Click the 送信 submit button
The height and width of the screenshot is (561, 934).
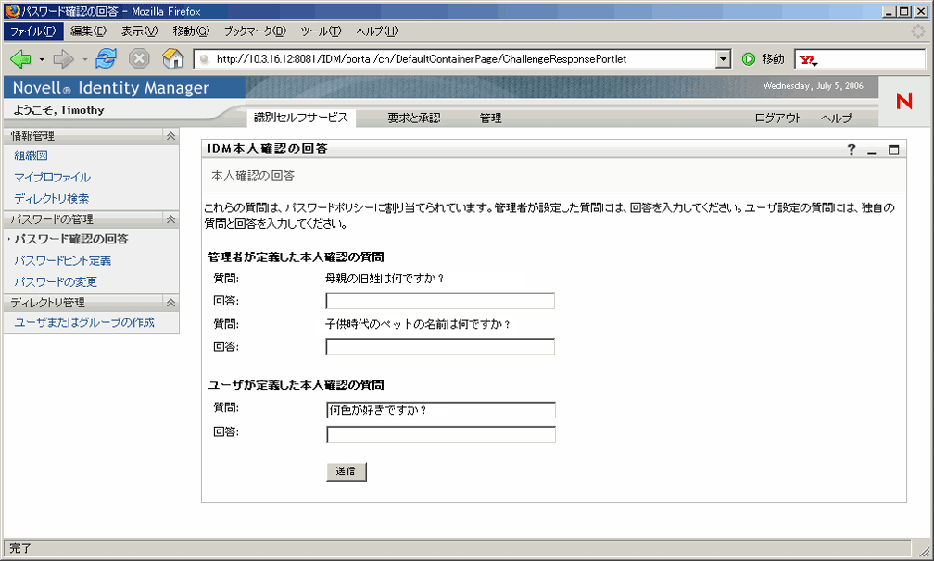(x=347, y=472)
